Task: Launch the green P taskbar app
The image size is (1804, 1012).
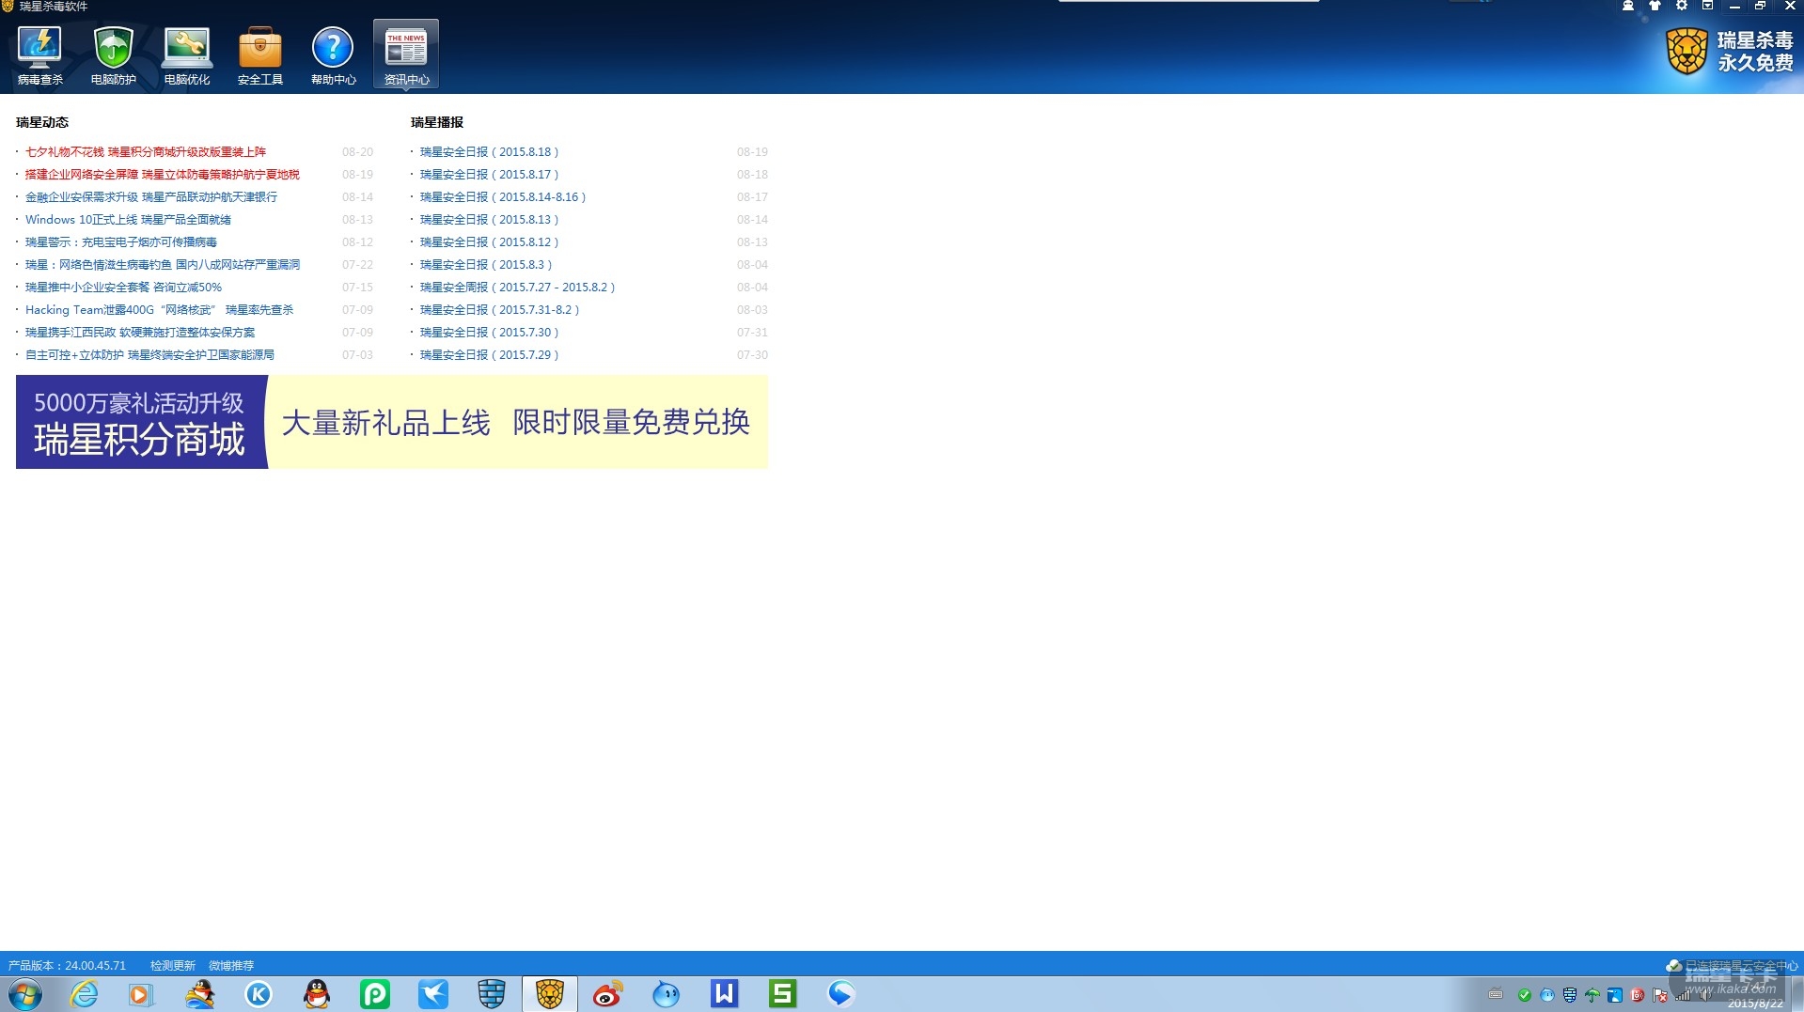Action: pyautogui.click(x=375, y=994)
